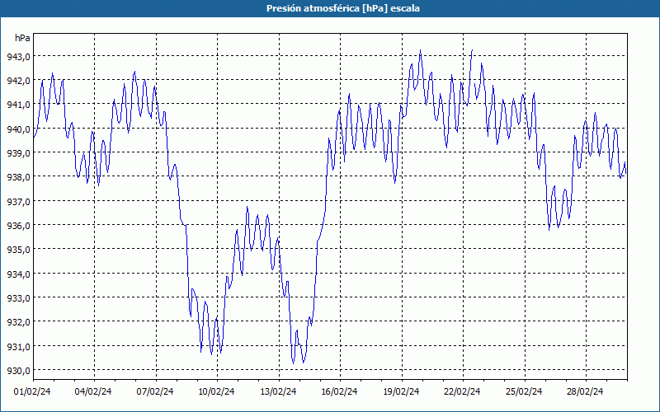
Task: Select the 25/02/24 date label
Action: [x=524, y=391]
